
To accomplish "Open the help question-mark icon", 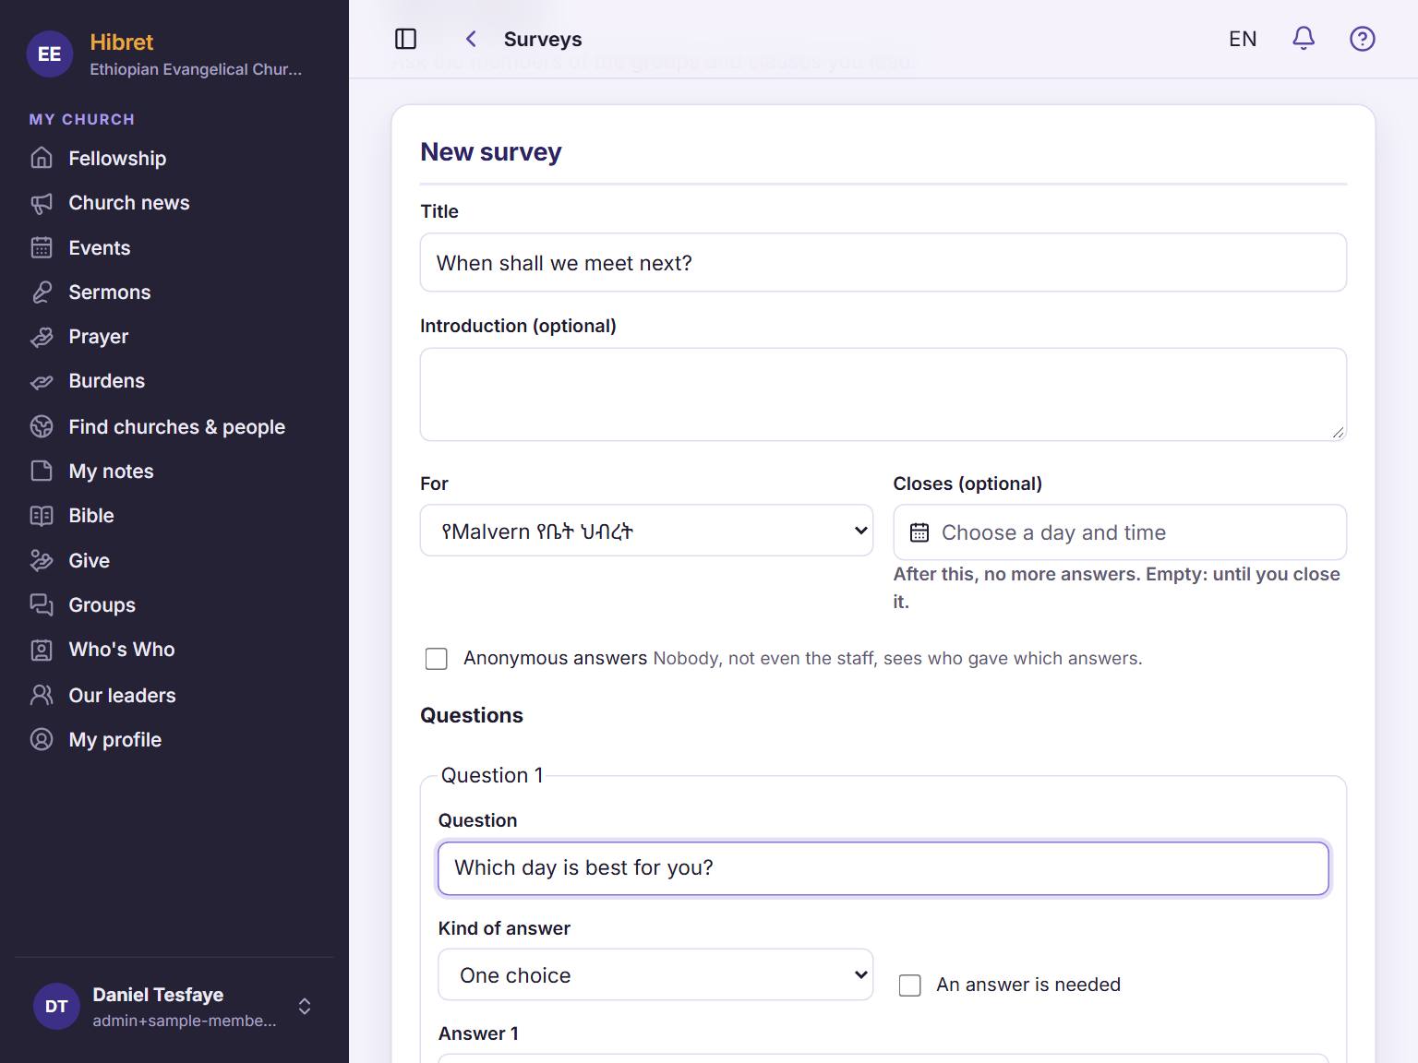I will (x=1362, y=39).
